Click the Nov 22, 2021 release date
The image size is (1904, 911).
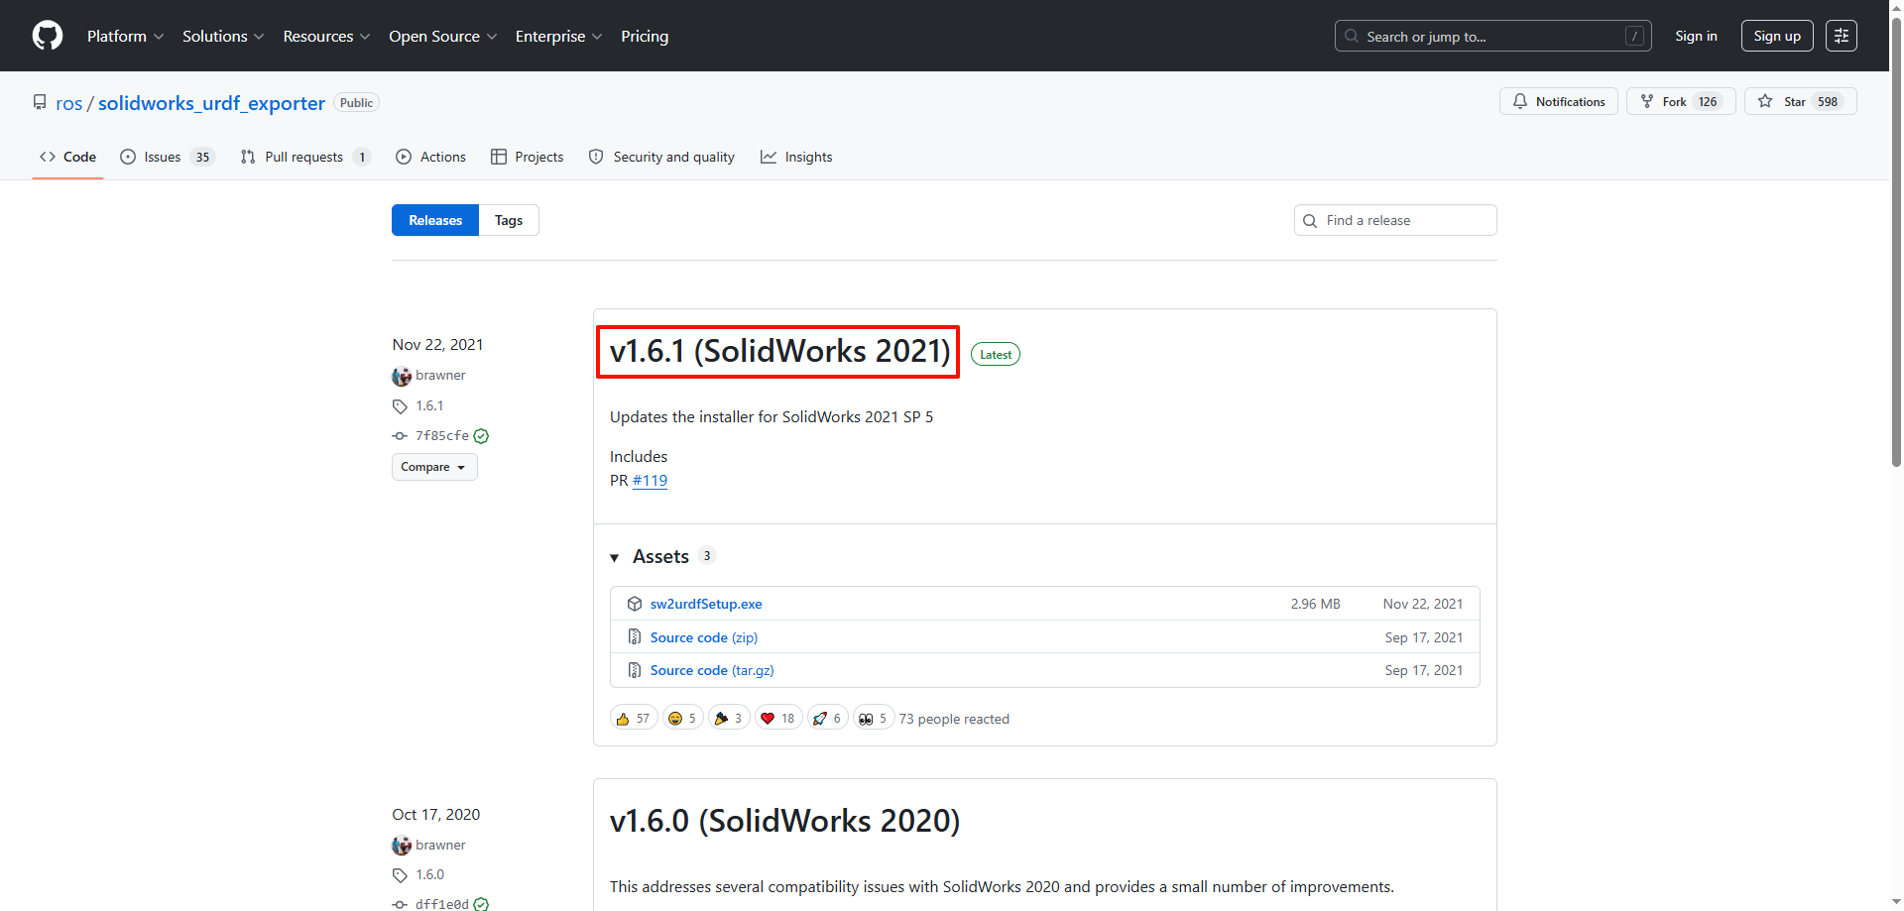tap(437, 344)
